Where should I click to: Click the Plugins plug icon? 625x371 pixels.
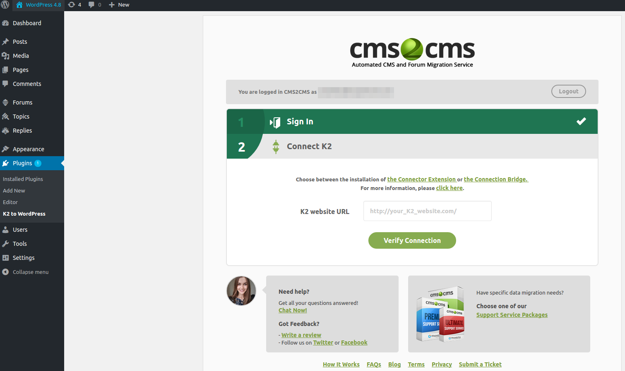(5, 163)
